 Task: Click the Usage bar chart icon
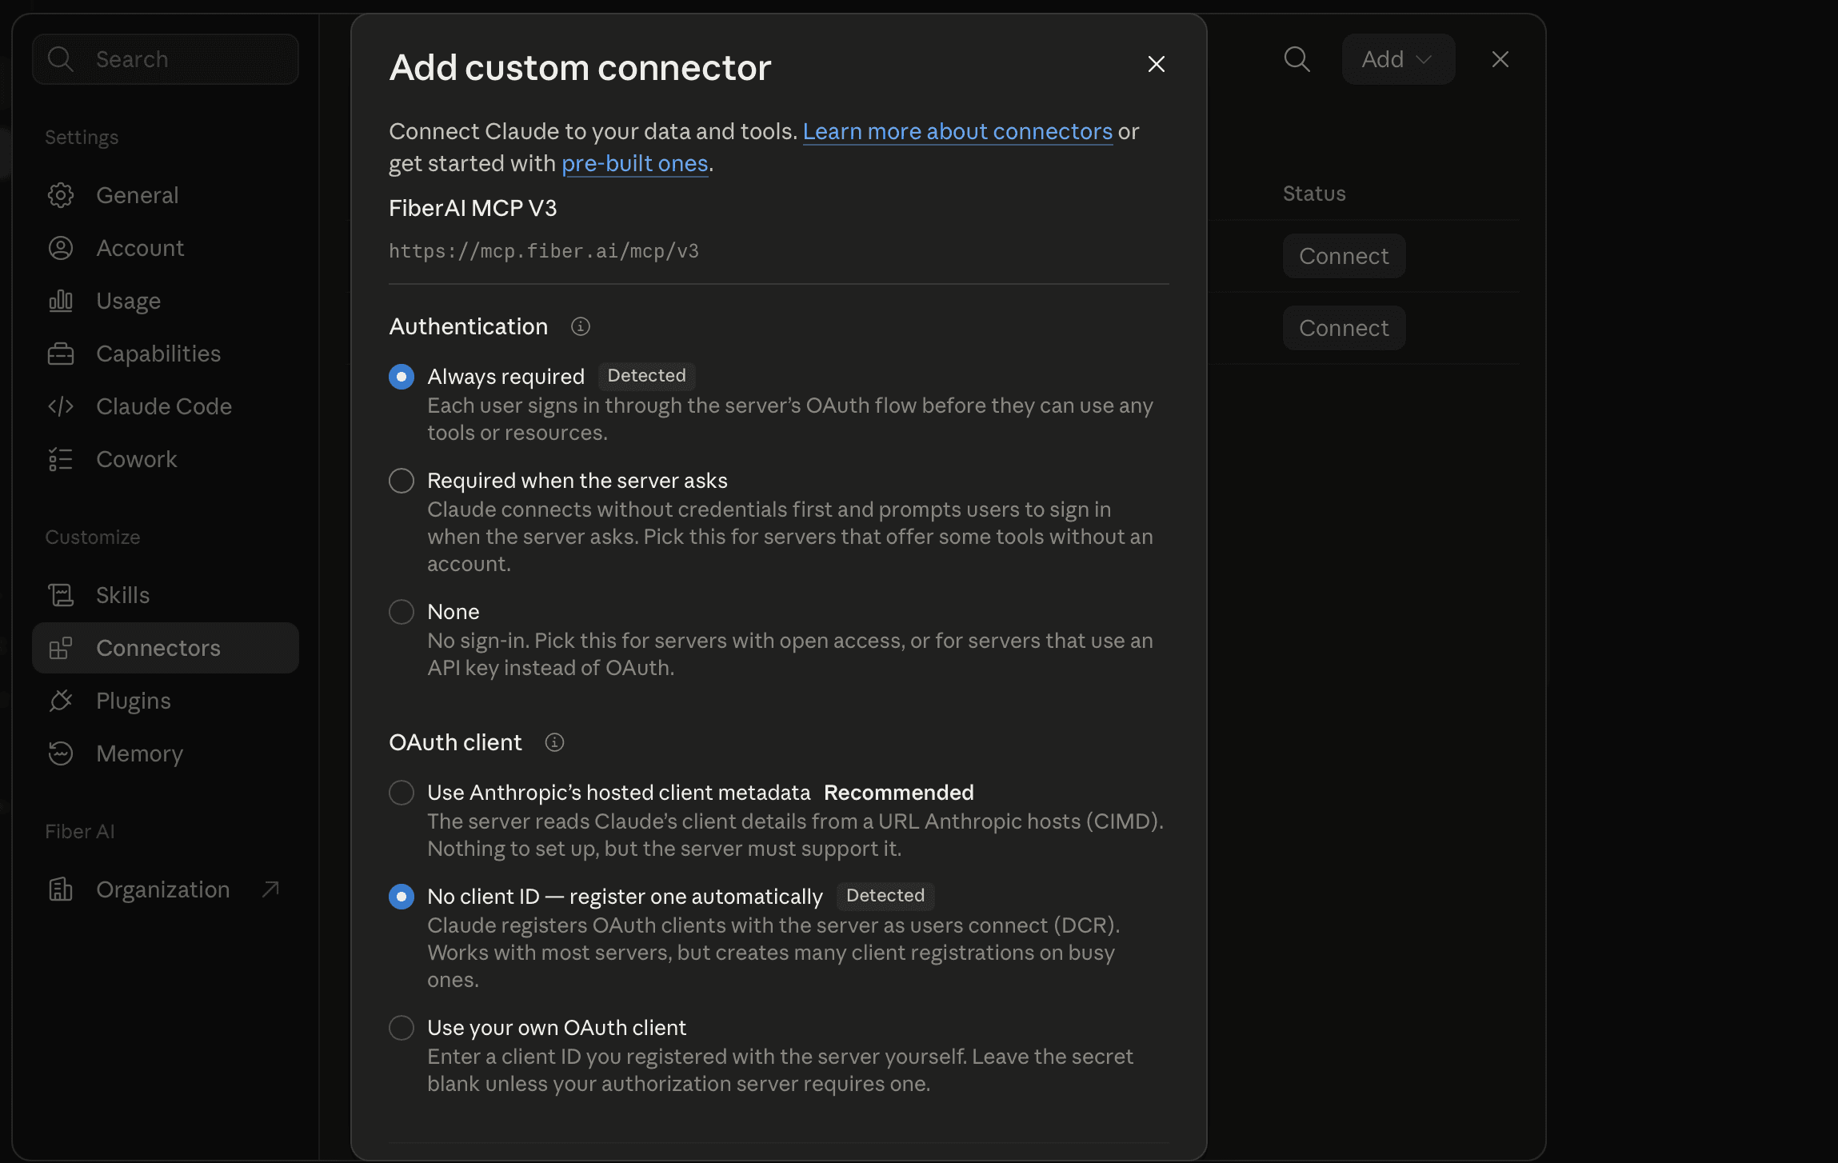click(61, 301)
